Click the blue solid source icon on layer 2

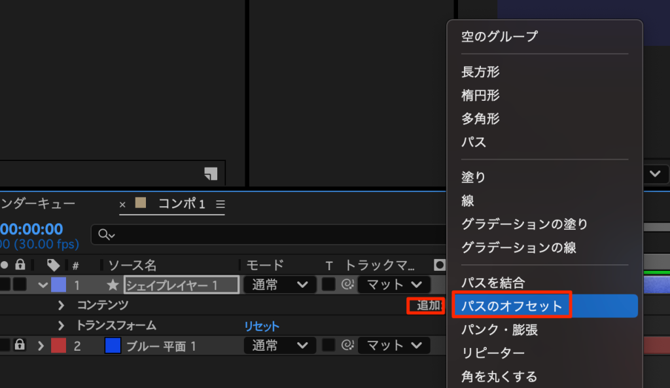(113, 345)
